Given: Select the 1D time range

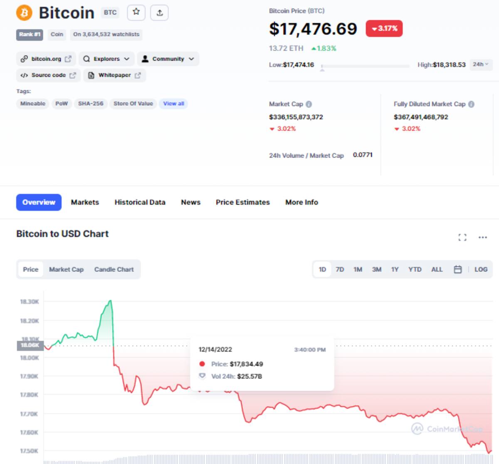Looking at the screenshot, I should [322, 270].
